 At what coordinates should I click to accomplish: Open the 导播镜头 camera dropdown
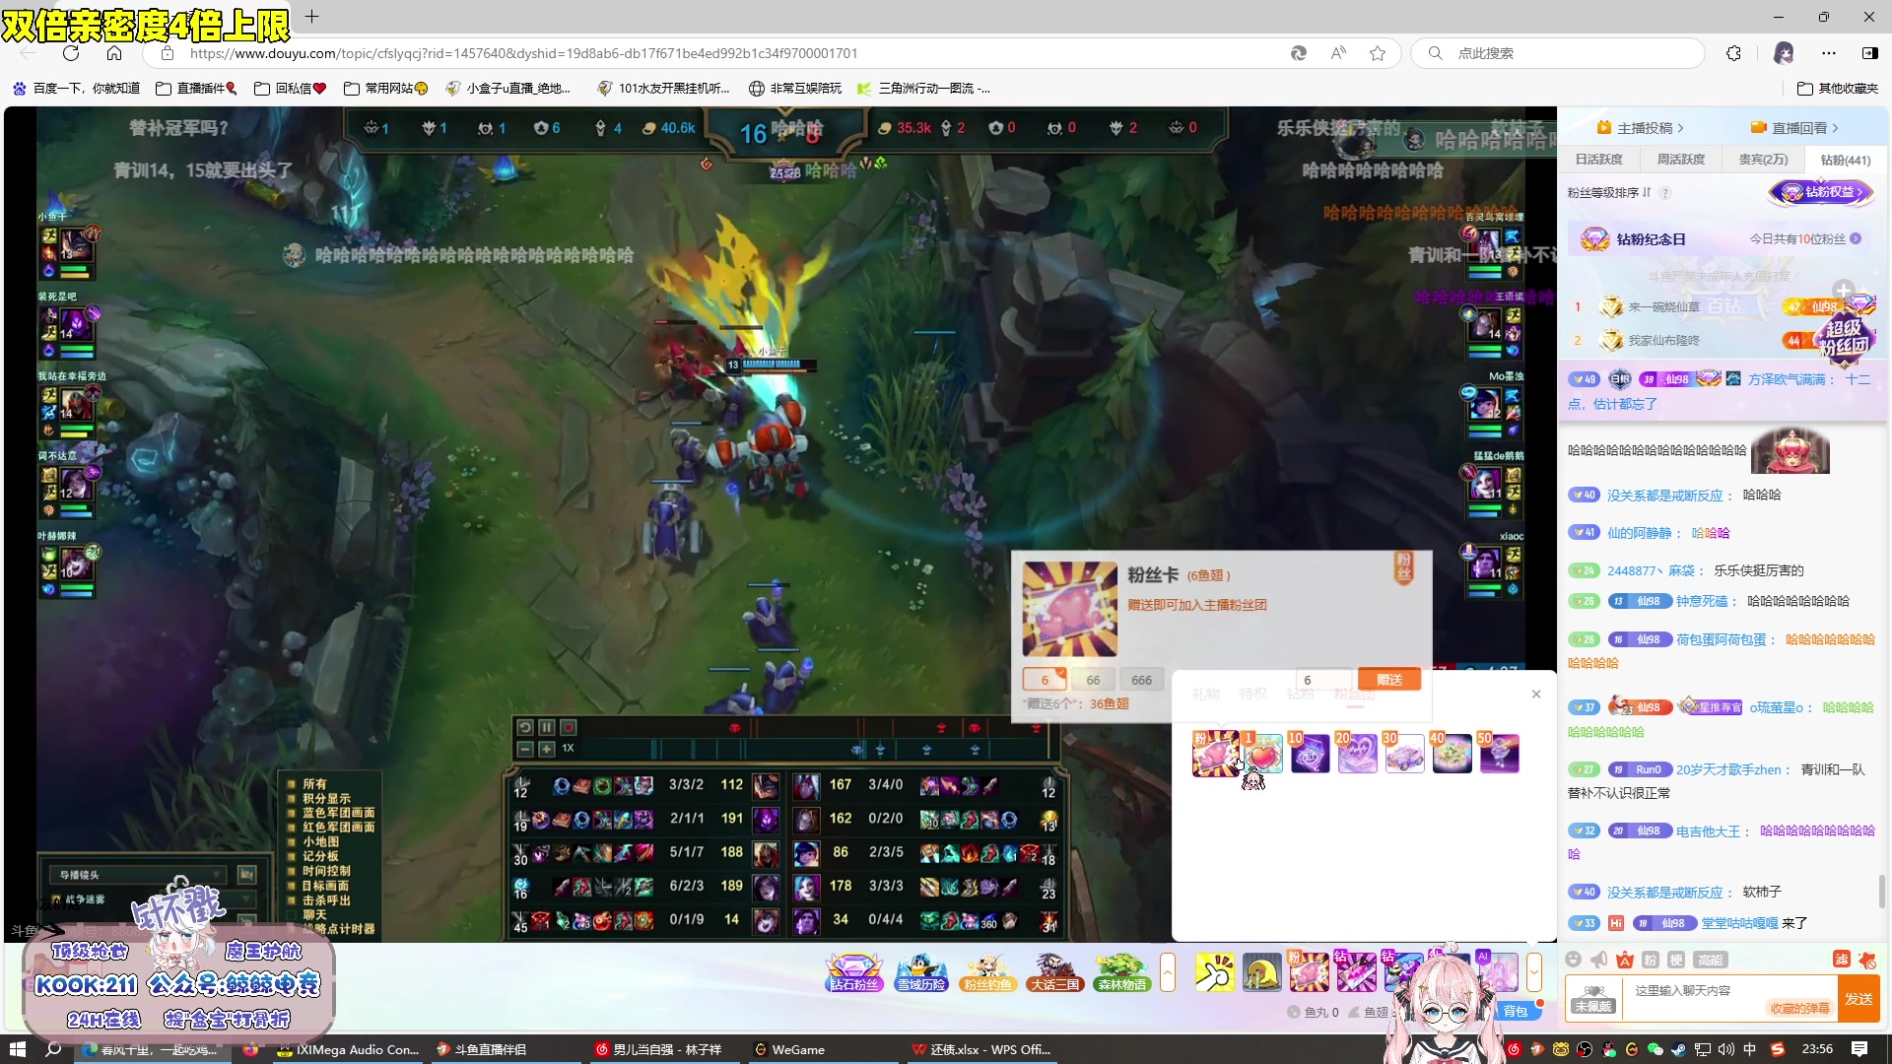pyautogui.click(x=138, y=875)
